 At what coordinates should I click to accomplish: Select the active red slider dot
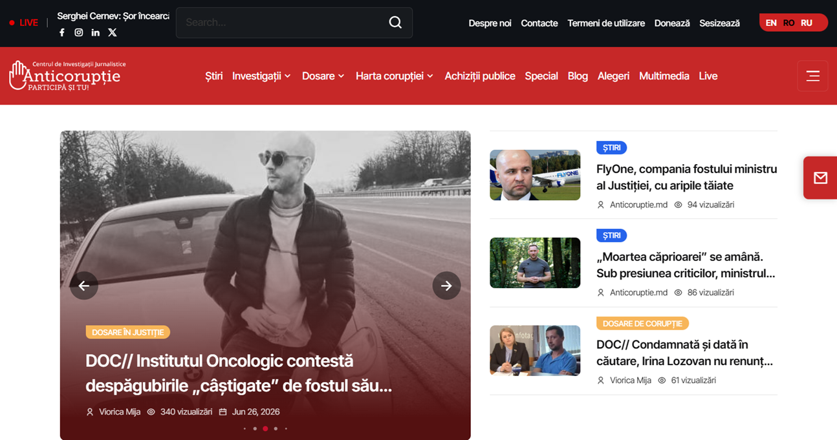265,428
